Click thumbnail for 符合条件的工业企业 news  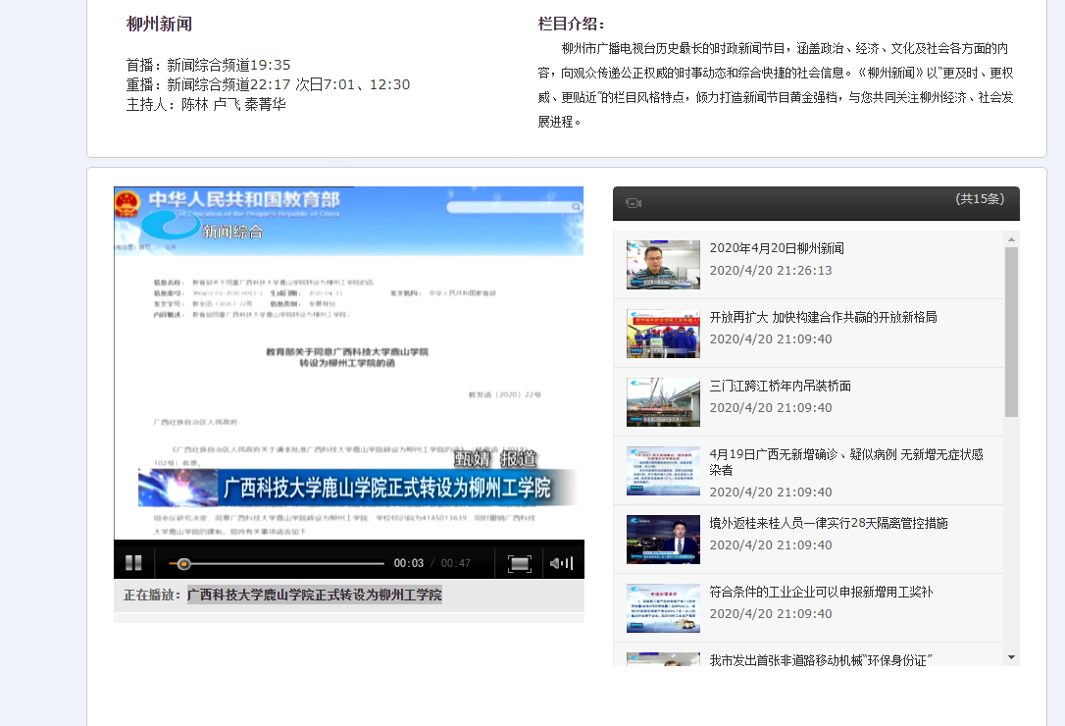click(x=663, y=607)
